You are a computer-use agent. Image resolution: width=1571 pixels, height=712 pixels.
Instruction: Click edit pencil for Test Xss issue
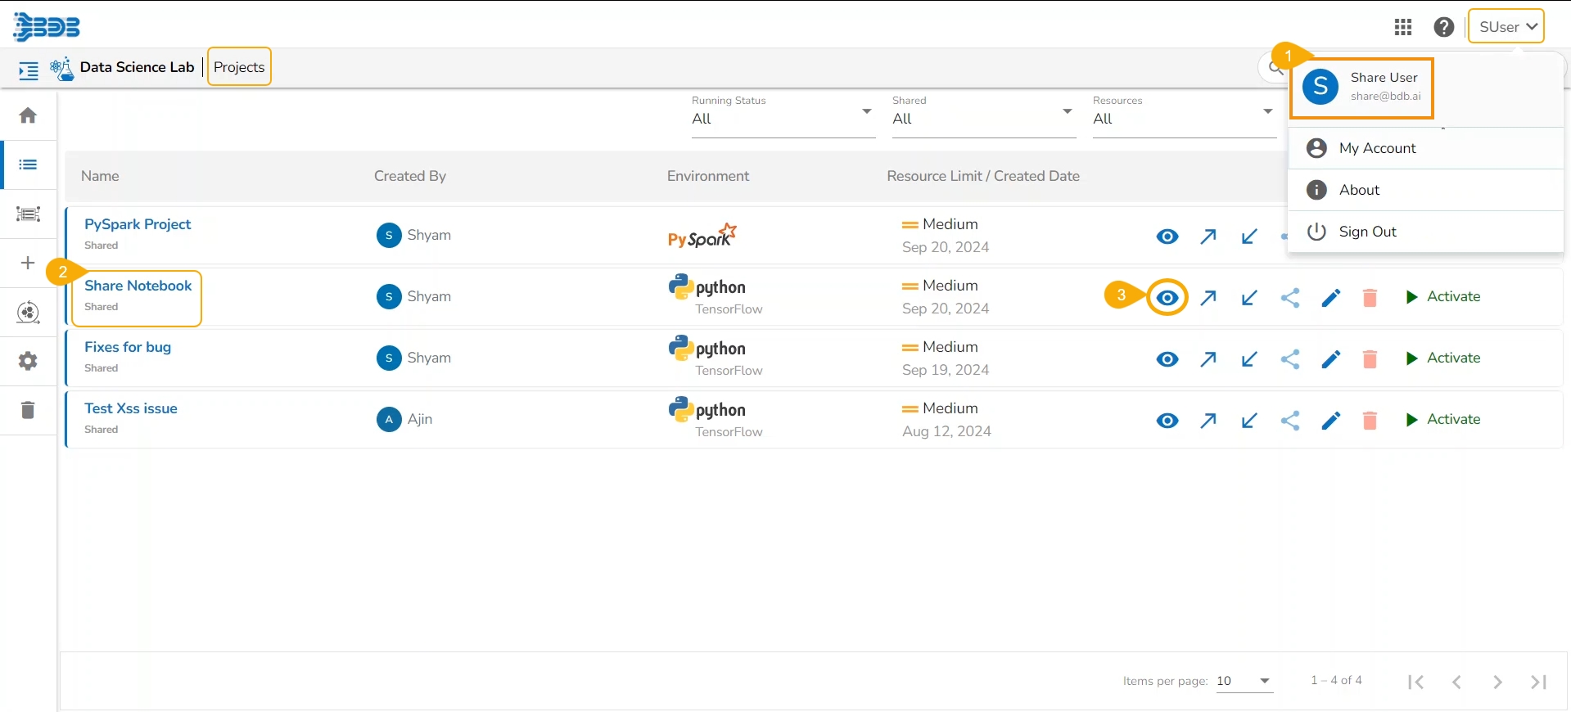(1331, 421)
